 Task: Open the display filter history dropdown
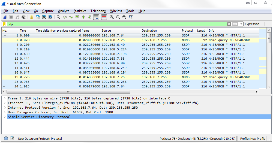tap(241, 24)
